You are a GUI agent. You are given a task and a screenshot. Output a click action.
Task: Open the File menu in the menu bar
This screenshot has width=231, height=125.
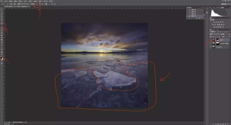pyautogui.click(x=6, y=1)
